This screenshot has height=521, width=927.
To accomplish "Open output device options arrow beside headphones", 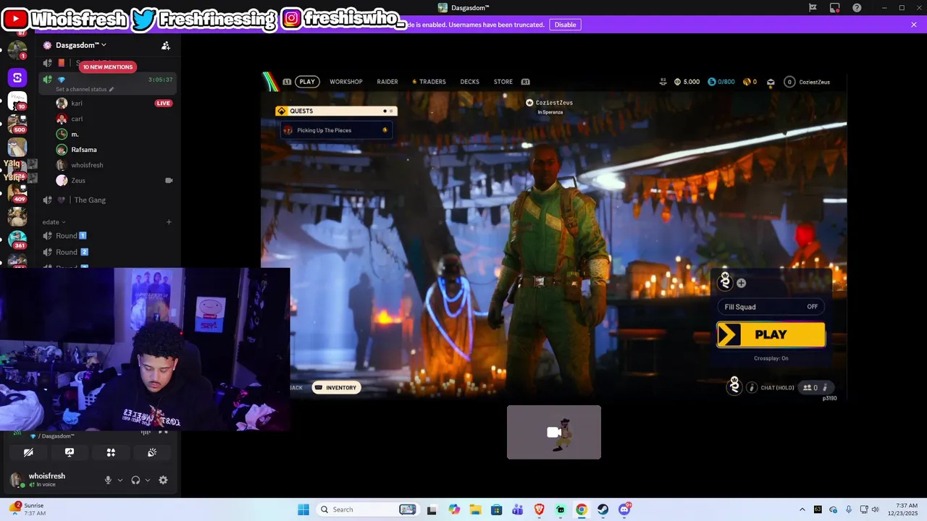I will pos(148,480).
